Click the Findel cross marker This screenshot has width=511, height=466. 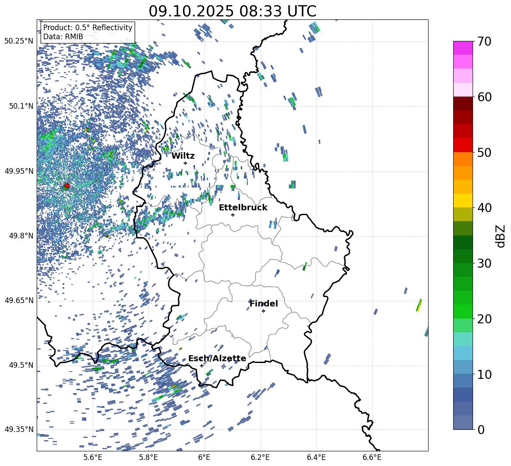pos(263,311)
